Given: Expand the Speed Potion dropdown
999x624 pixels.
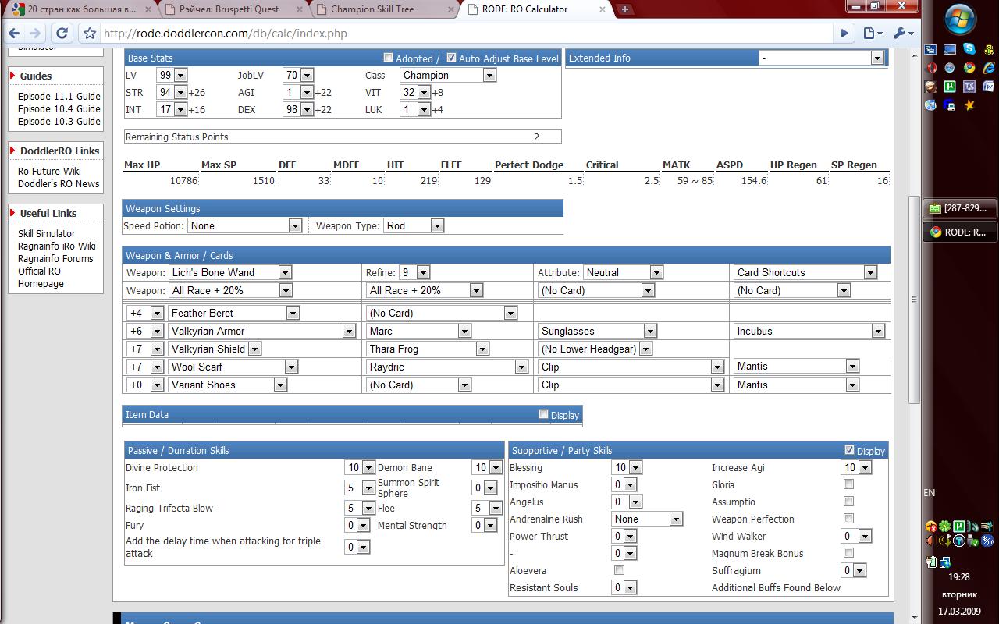Looking at the screenshot, I should (x=244, y=225).
